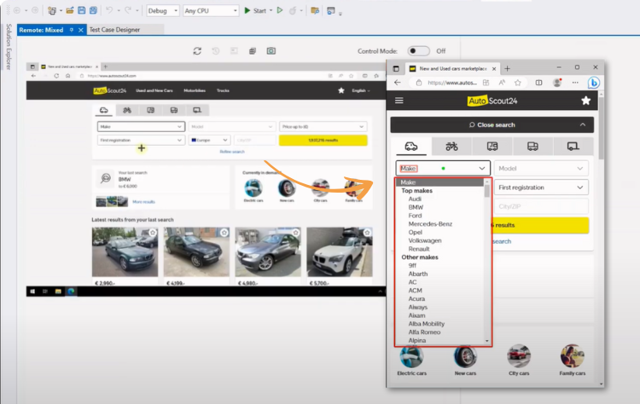Screen dimensions: 640x404
Task: Select the trailer tab in popup search
Action: pos(573,147)
